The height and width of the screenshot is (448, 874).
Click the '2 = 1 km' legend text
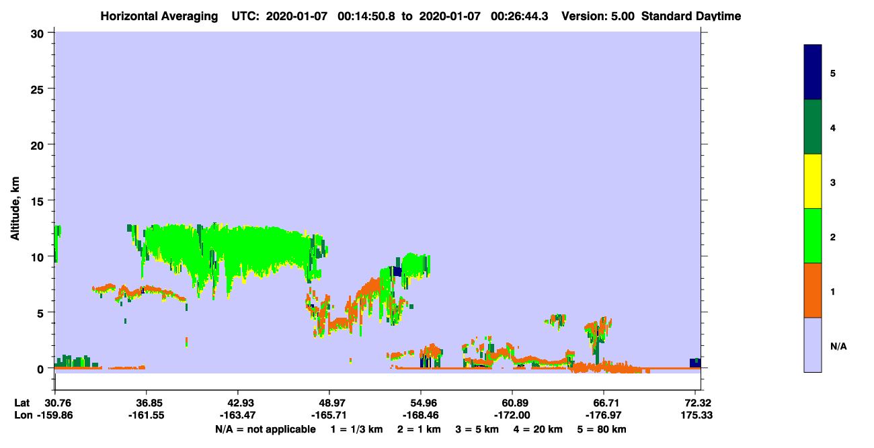click(419, 429)
